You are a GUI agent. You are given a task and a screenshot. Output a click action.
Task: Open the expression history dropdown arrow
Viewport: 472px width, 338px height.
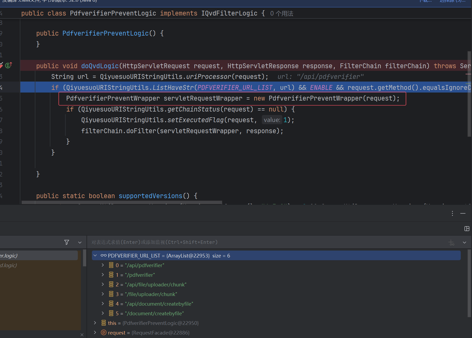click(x=464, y=243)
